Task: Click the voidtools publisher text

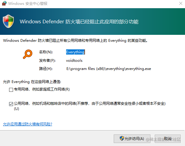Action: [x=74, y=61]
